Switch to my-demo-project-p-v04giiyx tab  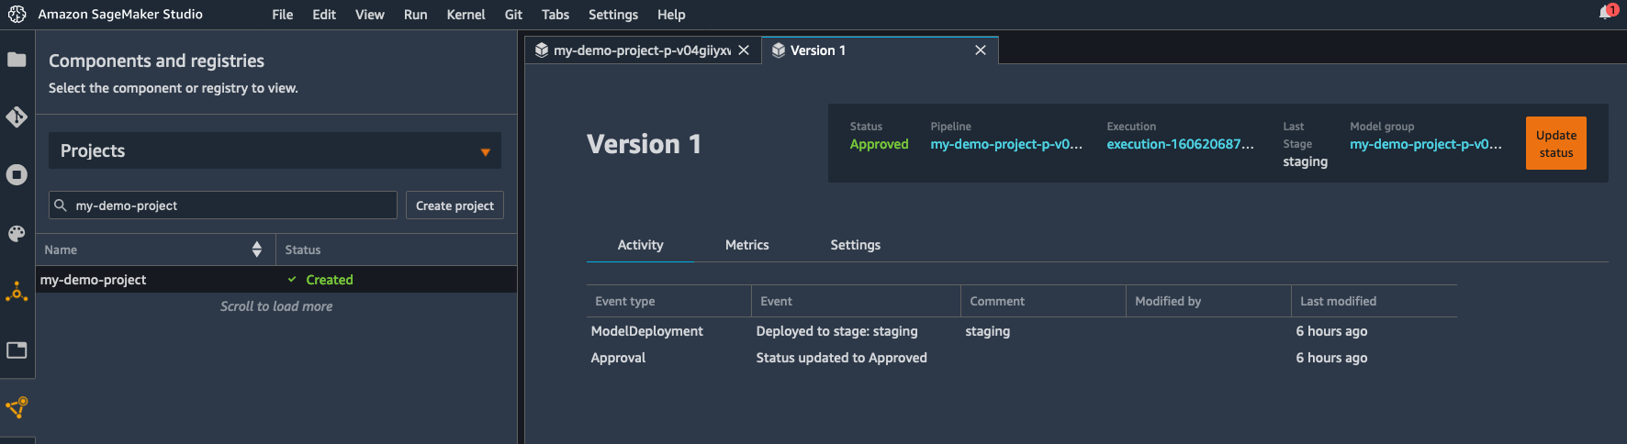click(x=642, y=50)
